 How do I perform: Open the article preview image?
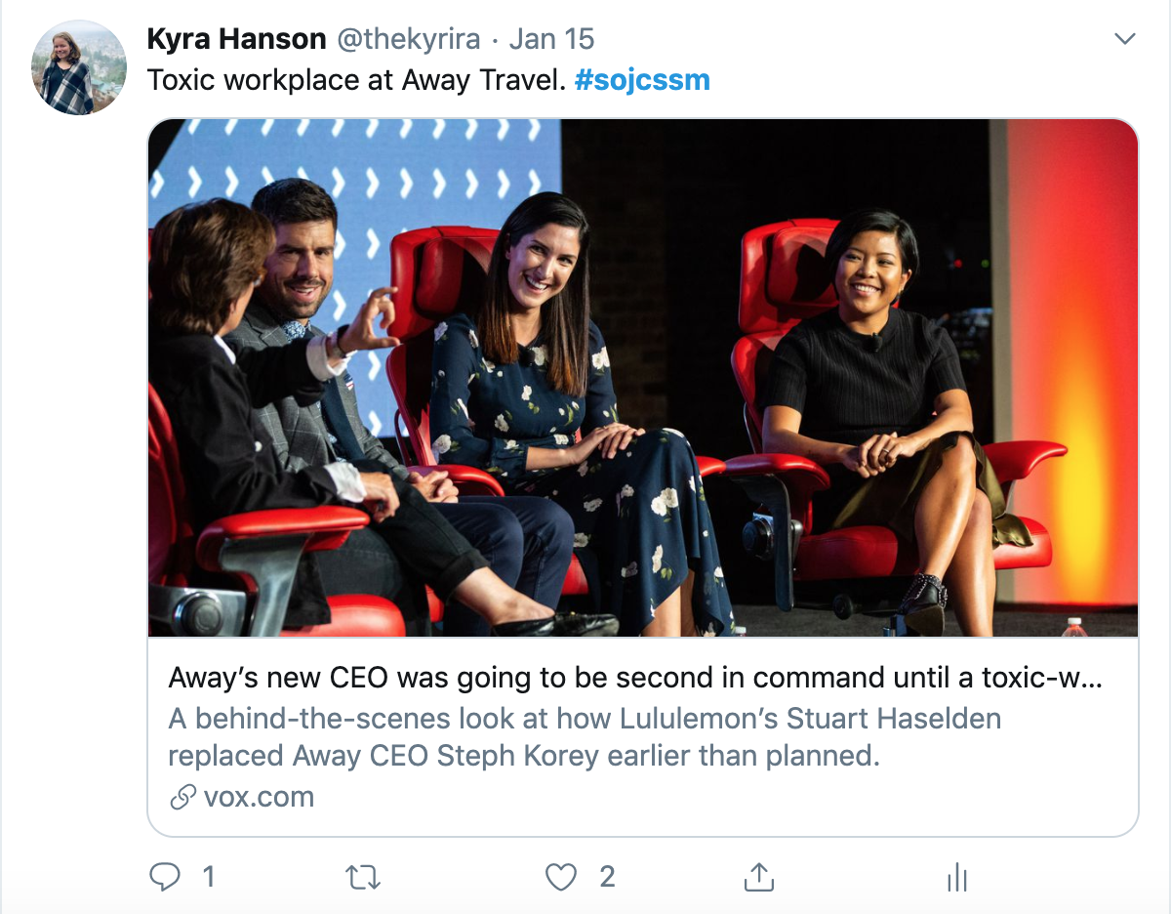(x=643, y=378)
